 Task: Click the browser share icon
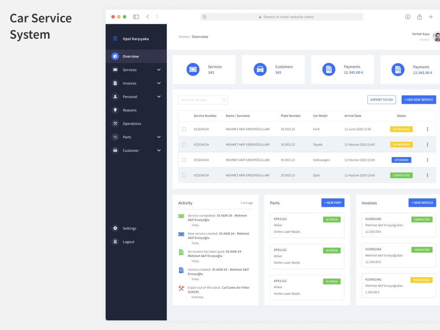(419, 17)
